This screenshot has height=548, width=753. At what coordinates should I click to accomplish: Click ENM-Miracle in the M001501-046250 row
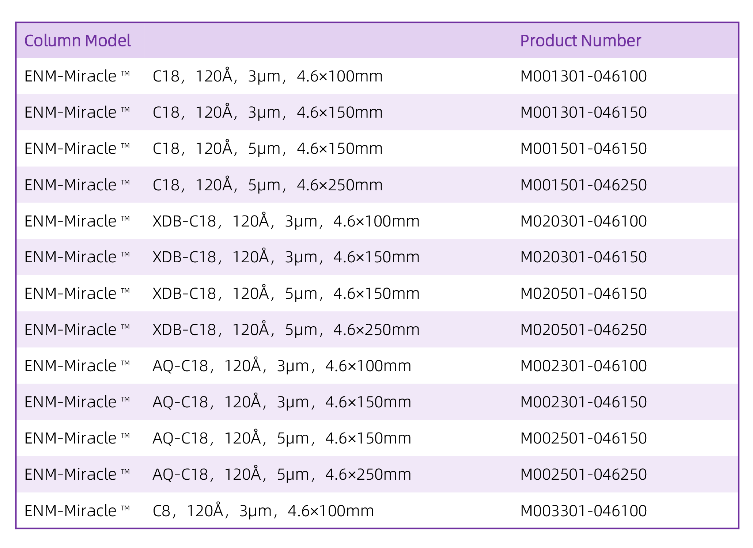coord(77,185)
